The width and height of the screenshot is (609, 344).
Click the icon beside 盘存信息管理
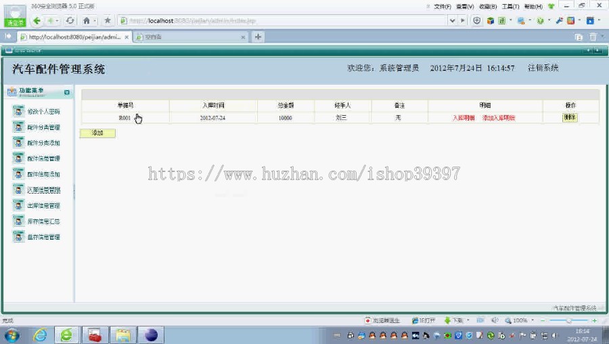pyautogui.click(x=18, y=237)
